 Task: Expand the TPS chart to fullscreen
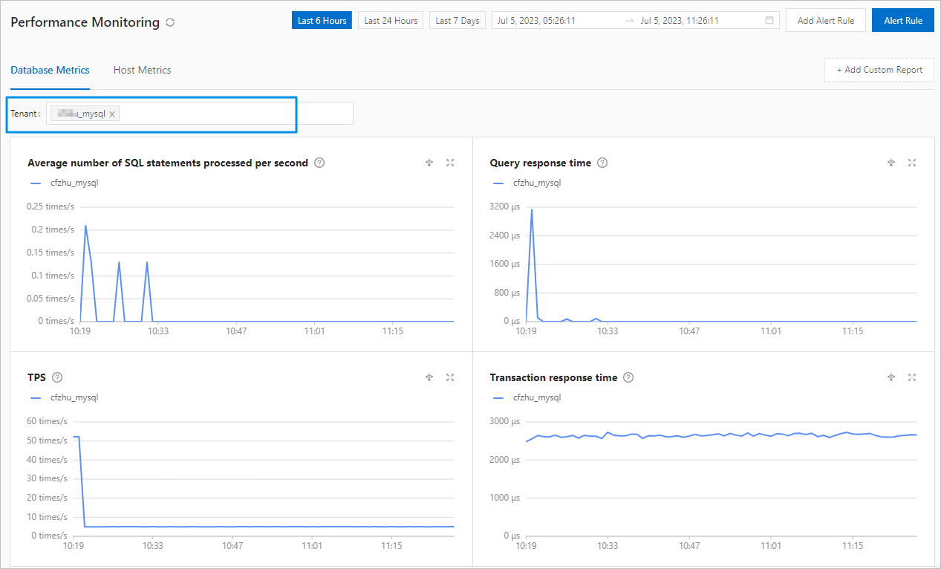(449, 377)
